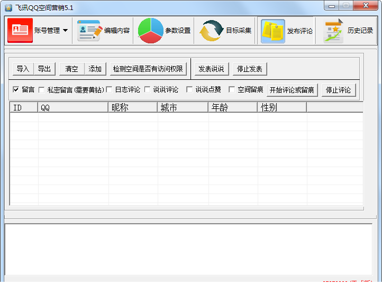Viewport: 382px width, 294px height.
Task: Click 检测空间是否有访问权限 button
Action: (148, 69)
